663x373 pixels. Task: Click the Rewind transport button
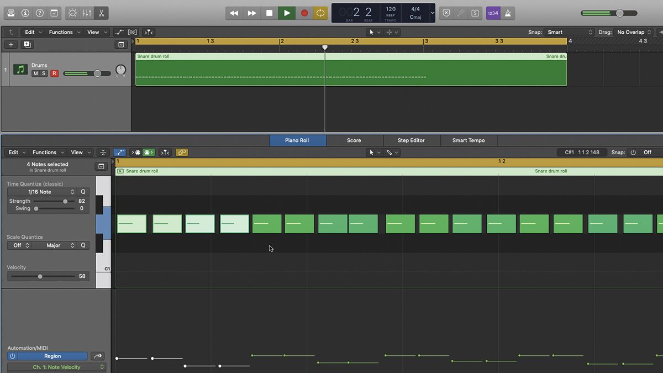pos(234,13)
